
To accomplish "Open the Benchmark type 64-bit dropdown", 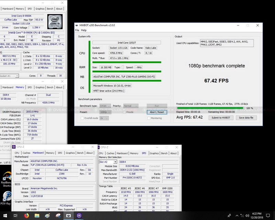I will 105,106.
